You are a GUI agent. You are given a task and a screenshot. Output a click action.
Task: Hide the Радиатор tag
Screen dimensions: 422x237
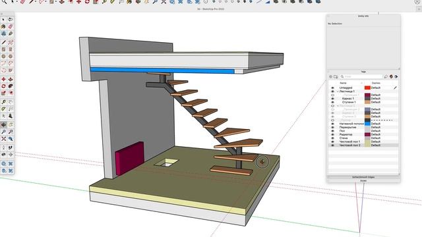pos(332,134)
